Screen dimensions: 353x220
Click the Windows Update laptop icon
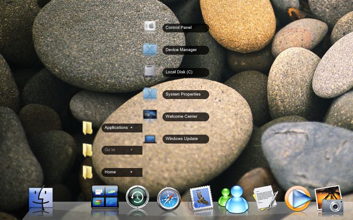pyautogui.click(x=150, y=139)
